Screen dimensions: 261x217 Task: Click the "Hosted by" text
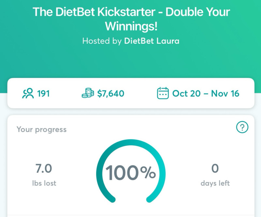point(102,41)
